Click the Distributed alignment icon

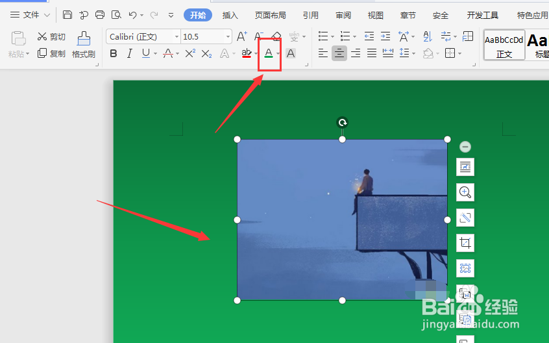(388, 53)
